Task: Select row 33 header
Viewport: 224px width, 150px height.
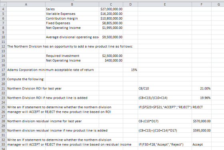Action: 3,144
